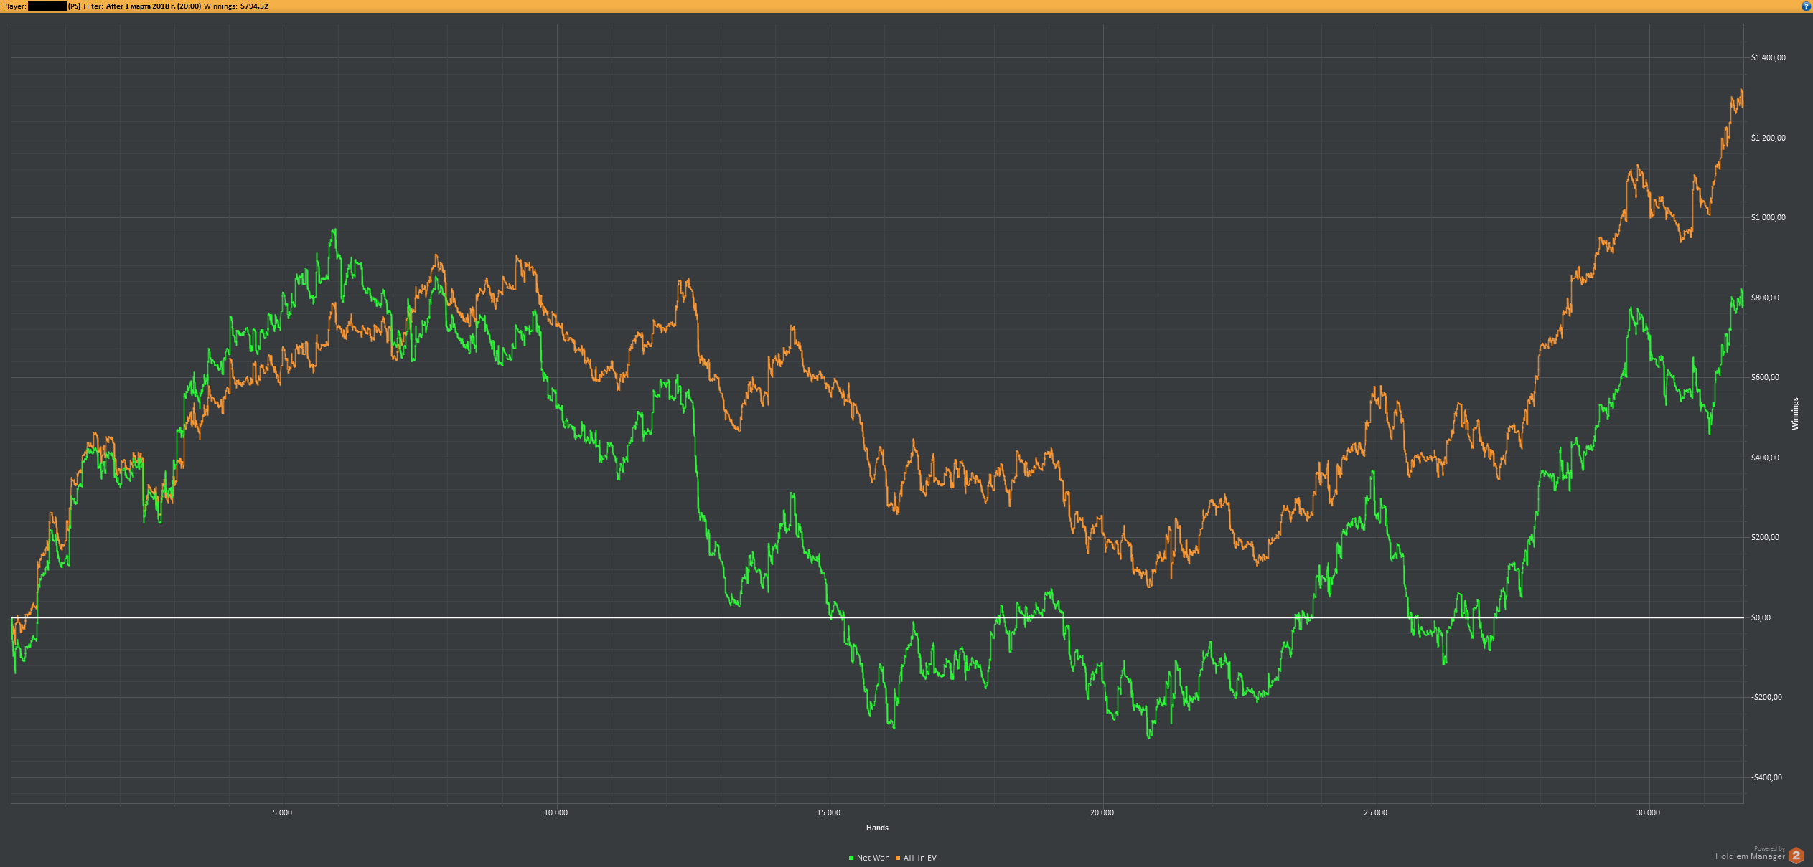
Task: Click the Hold'em Manager 2 hexagon logo
Action: (x=1796, y=856)
